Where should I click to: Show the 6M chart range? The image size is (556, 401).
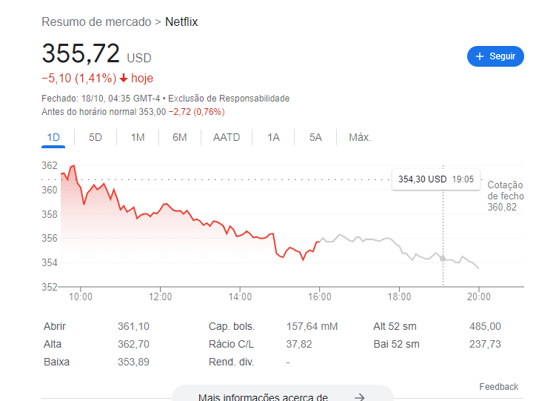[x=180, y=137]
